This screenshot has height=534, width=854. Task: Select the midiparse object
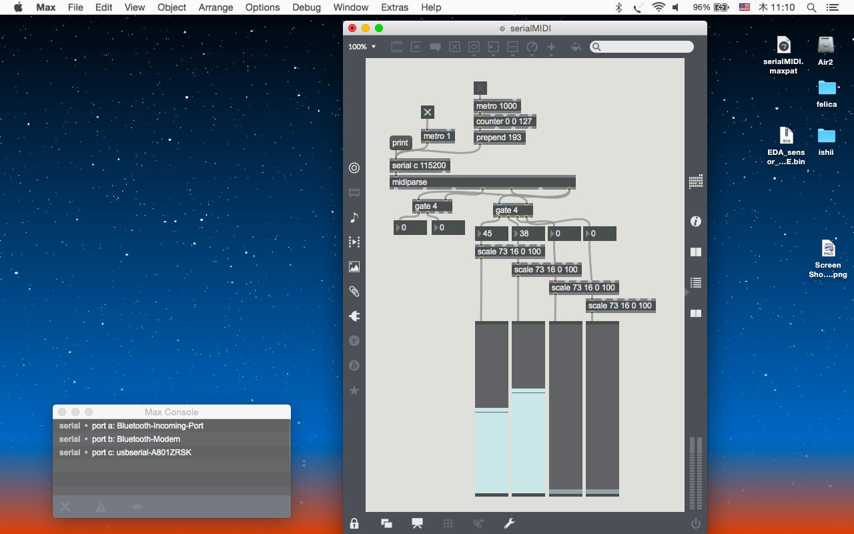482,182
